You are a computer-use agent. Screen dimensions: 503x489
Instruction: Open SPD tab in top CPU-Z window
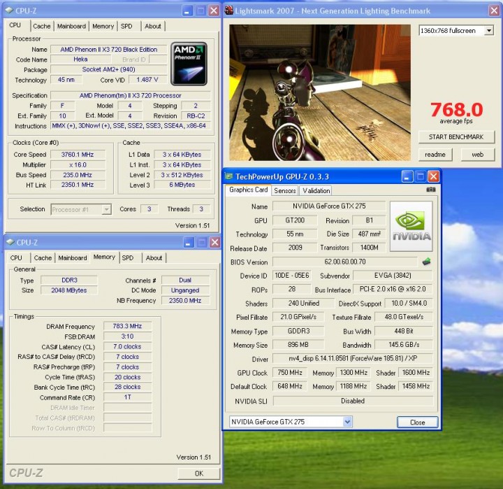pos(126,27)
